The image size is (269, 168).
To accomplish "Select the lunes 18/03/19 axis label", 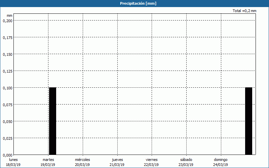I will click(x=13, y=162).
